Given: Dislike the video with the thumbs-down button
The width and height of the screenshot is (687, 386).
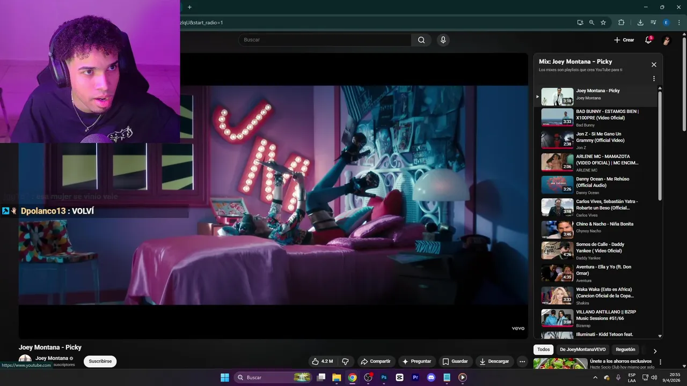Looking at the screenshot, I should click(x=345, y=361).
